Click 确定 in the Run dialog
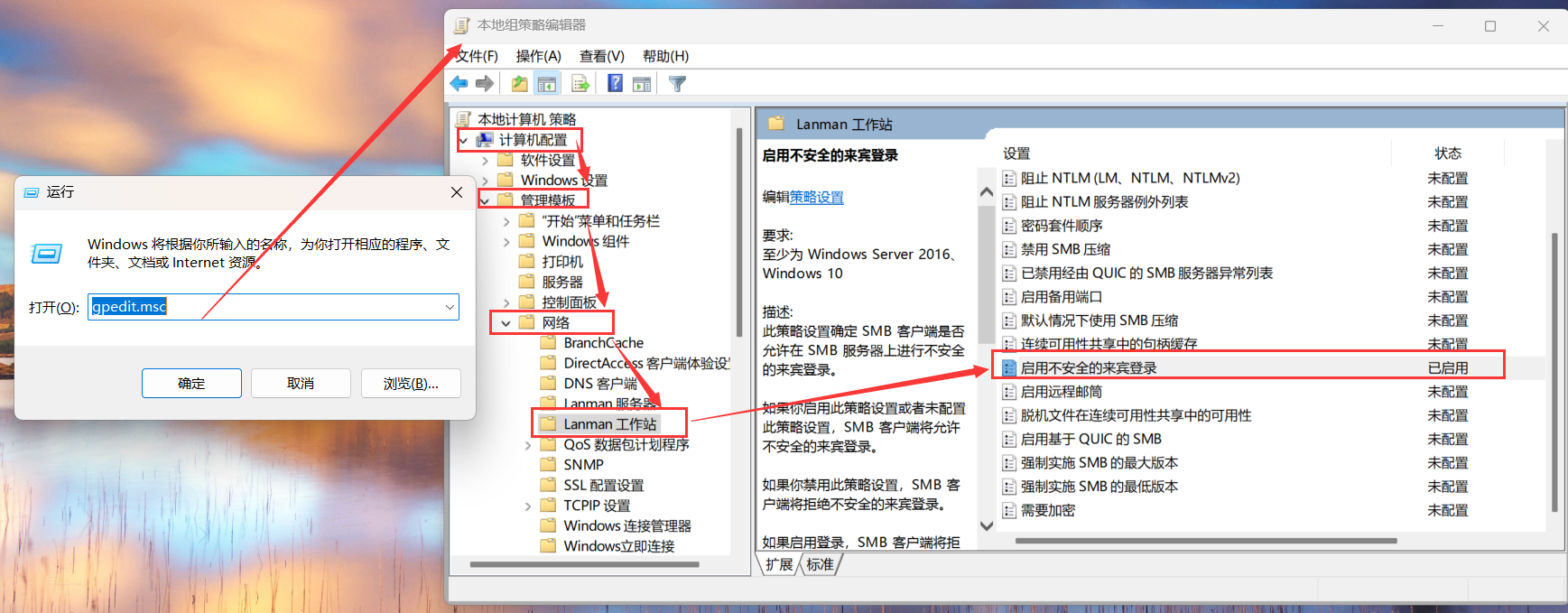 [191, 383]
